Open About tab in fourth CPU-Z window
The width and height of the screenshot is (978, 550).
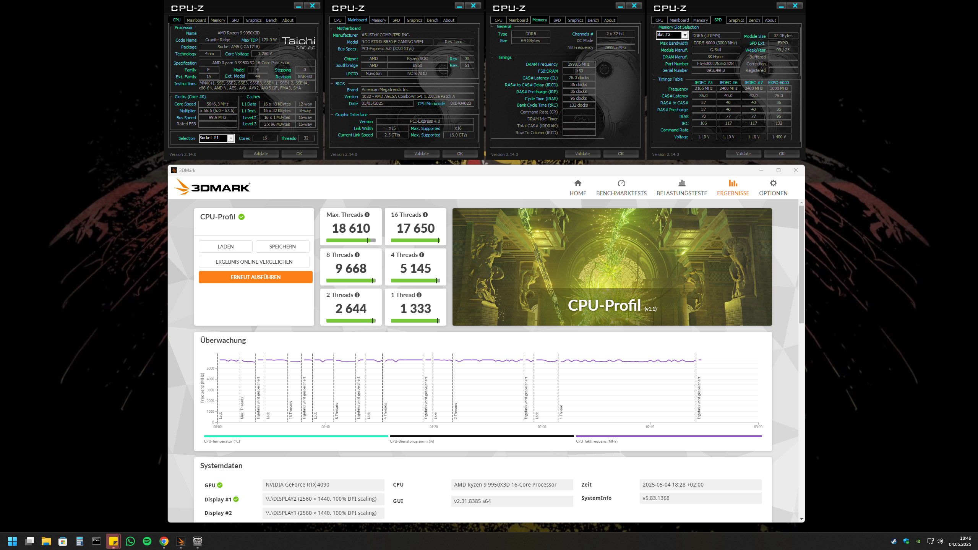coord(770,20)
